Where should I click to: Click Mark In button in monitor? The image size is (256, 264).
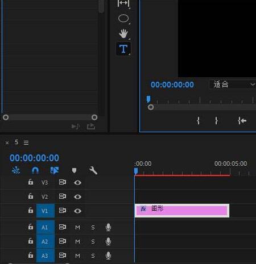(198, 120)
